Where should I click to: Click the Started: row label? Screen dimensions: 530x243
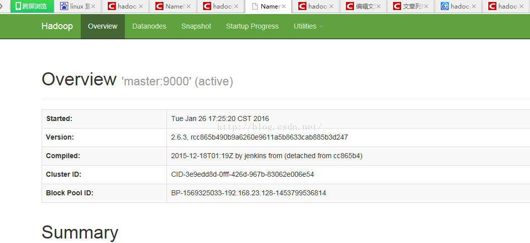[60, 119]
